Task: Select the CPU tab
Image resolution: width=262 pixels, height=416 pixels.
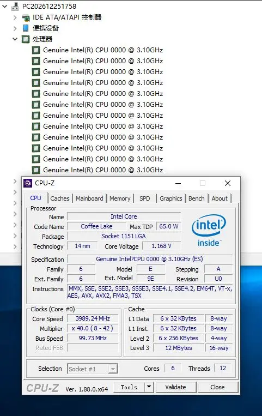Action: pos(36,198)
